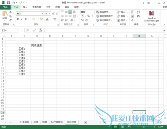Image resolution: width=167 pixels, height=129 pixels.
Task: Switch to the 数据 Data tab
Action: [57, 7]
